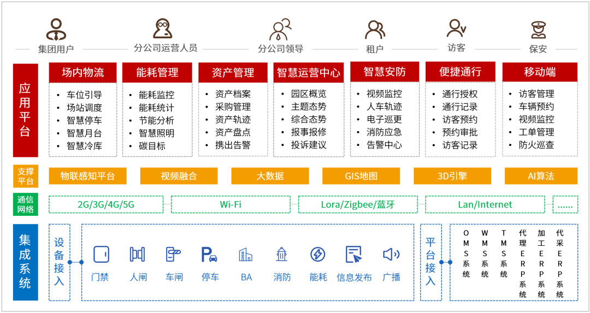
Task: Click the 平台接入 dashed box
Action: pos(431,263)
